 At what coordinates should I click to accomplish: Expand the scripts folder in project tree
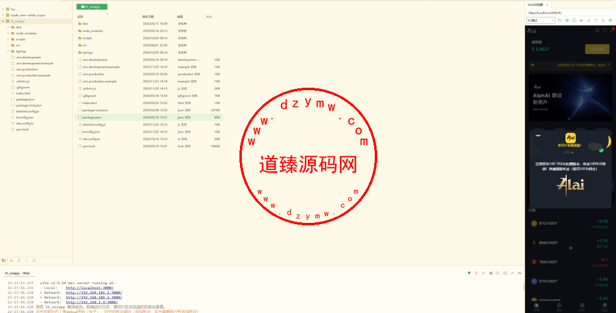click(x=8, y=39)
